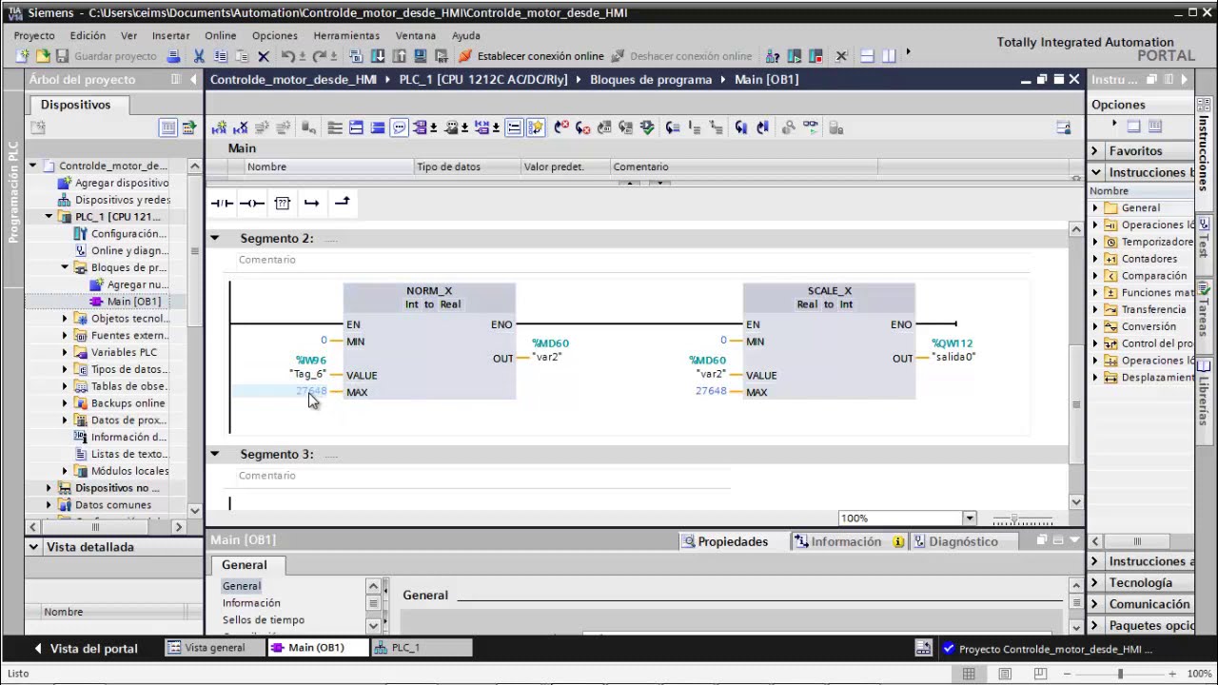Open the Proyecto menu
The height and width of the screenshot is (685, 1218).
[34, 35]
